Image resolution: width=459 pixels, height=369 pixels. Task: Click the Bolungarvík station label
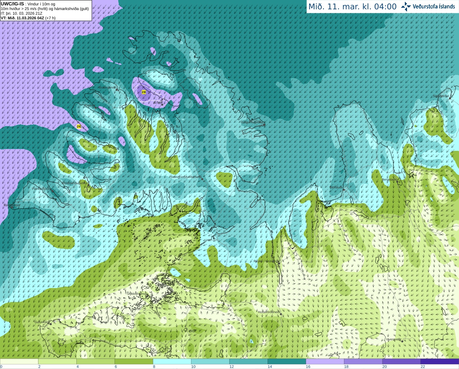point(108,87)
